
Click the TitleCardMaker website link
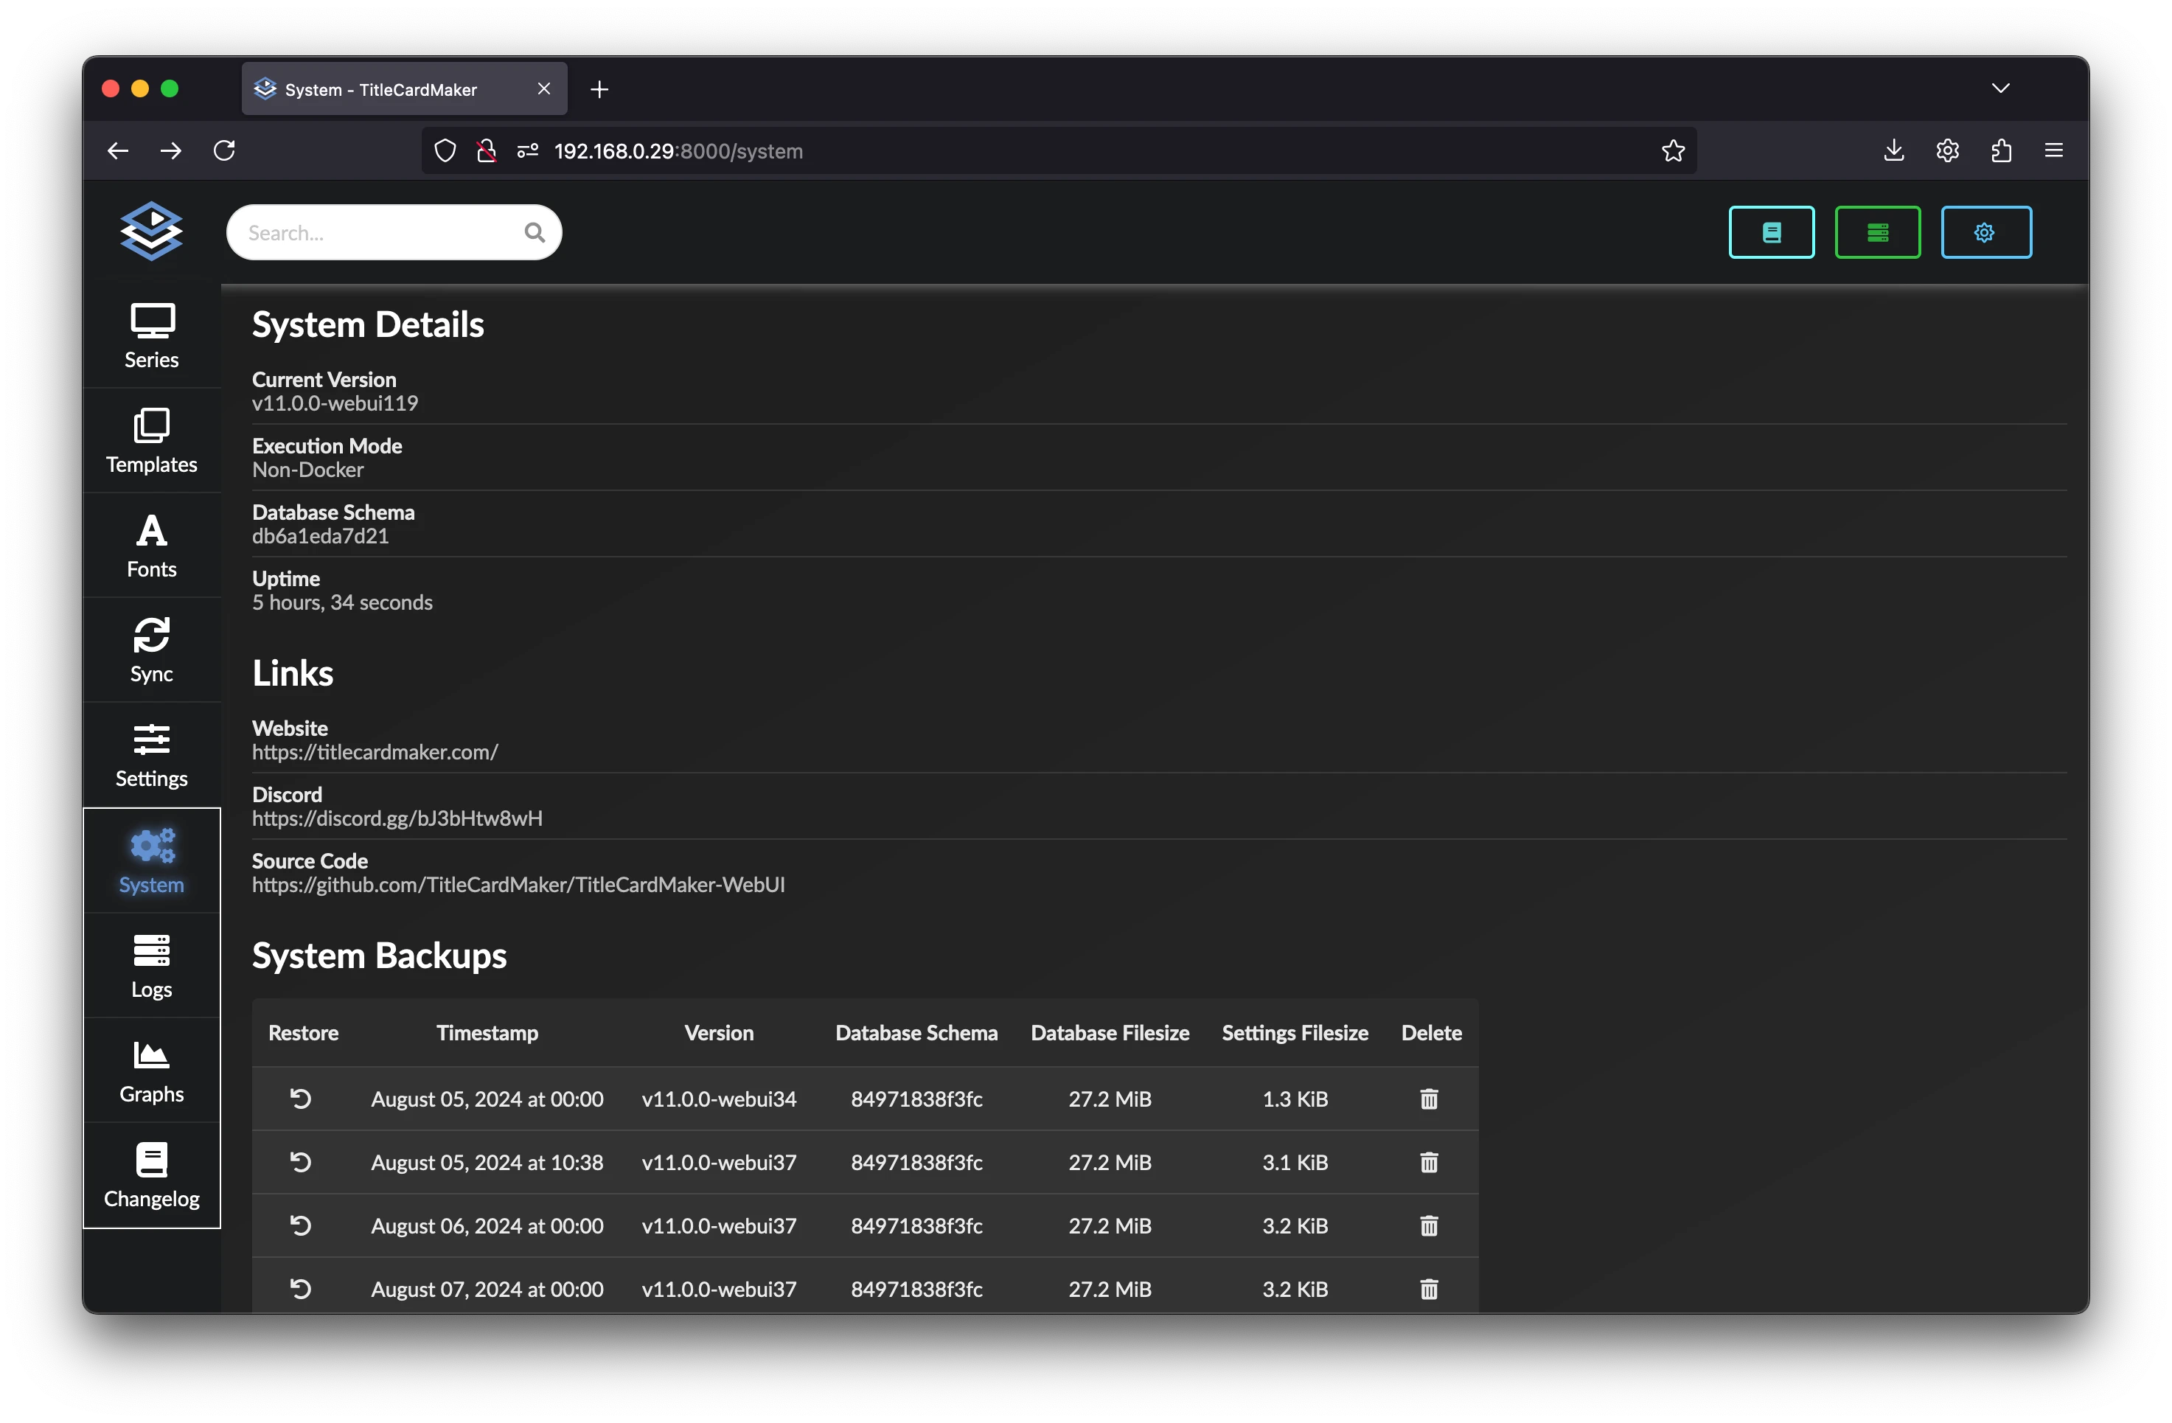(375, 751)
